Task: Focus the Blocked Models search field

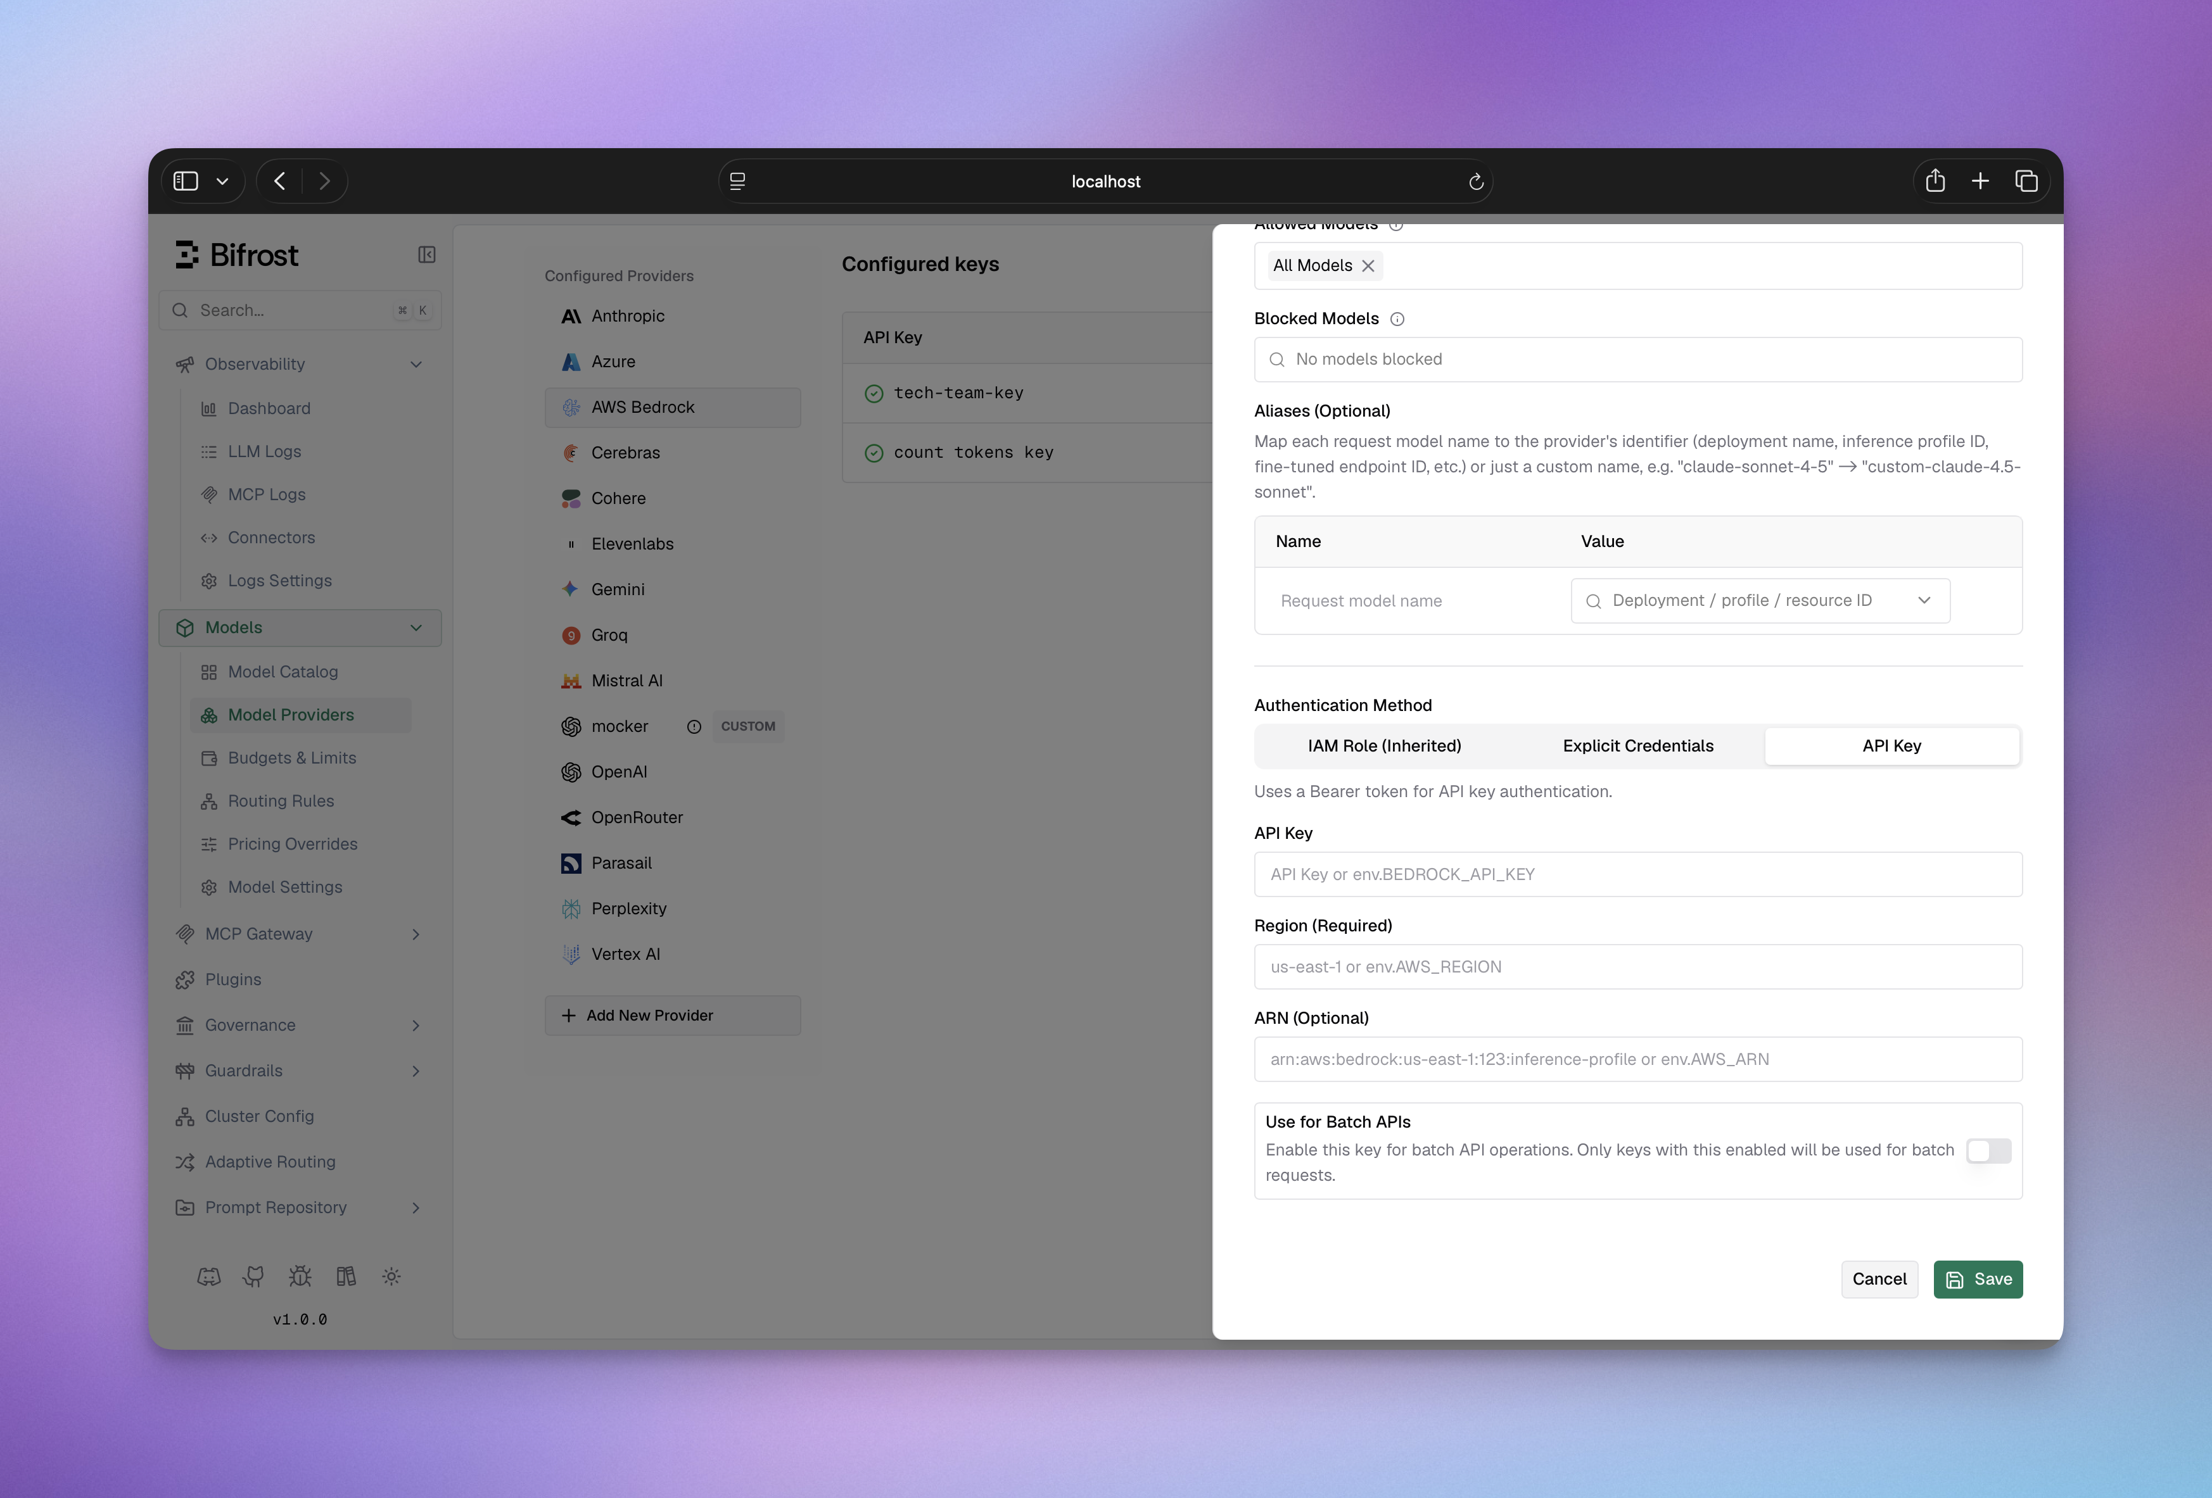Action: click(x=1638, y=360)
